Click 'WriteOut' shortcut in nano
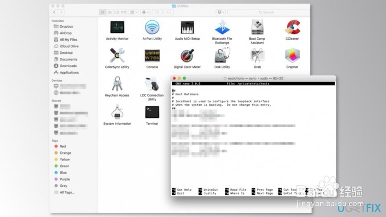The image size is (386, 217). click(208, 190)
